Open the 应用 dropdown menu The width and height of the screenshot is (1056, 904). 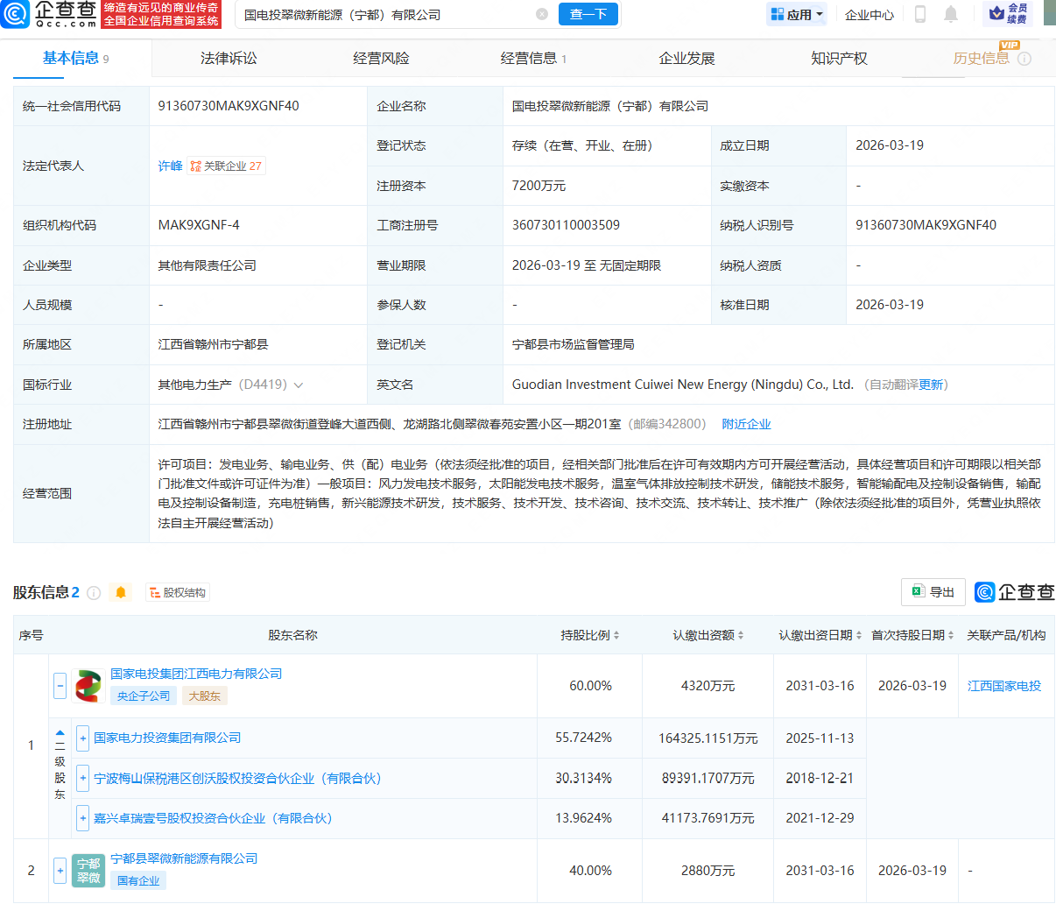[796, 15]
